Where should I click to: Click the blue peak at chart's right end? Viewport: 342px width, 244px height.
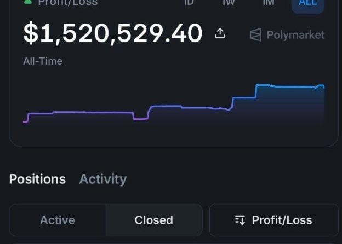[x=321, y=85]
